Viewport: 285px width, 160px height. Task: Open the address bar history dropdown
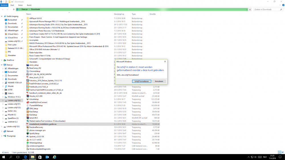[247, 9]
